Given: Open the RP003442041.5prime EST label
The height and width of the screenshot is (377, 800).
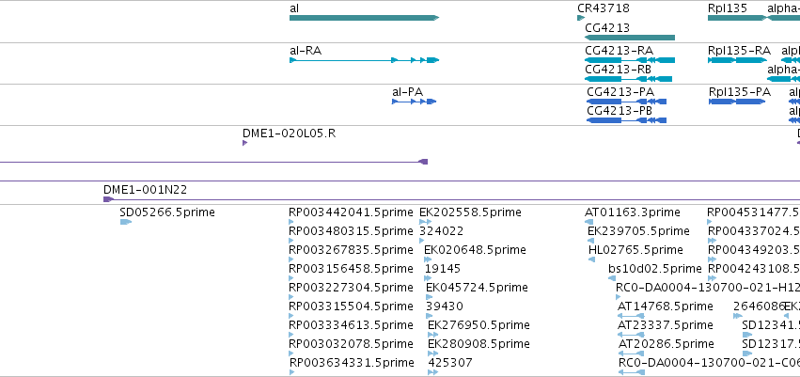Looking at the screenshot, I should pyautogui.click(x=351, y=212).
